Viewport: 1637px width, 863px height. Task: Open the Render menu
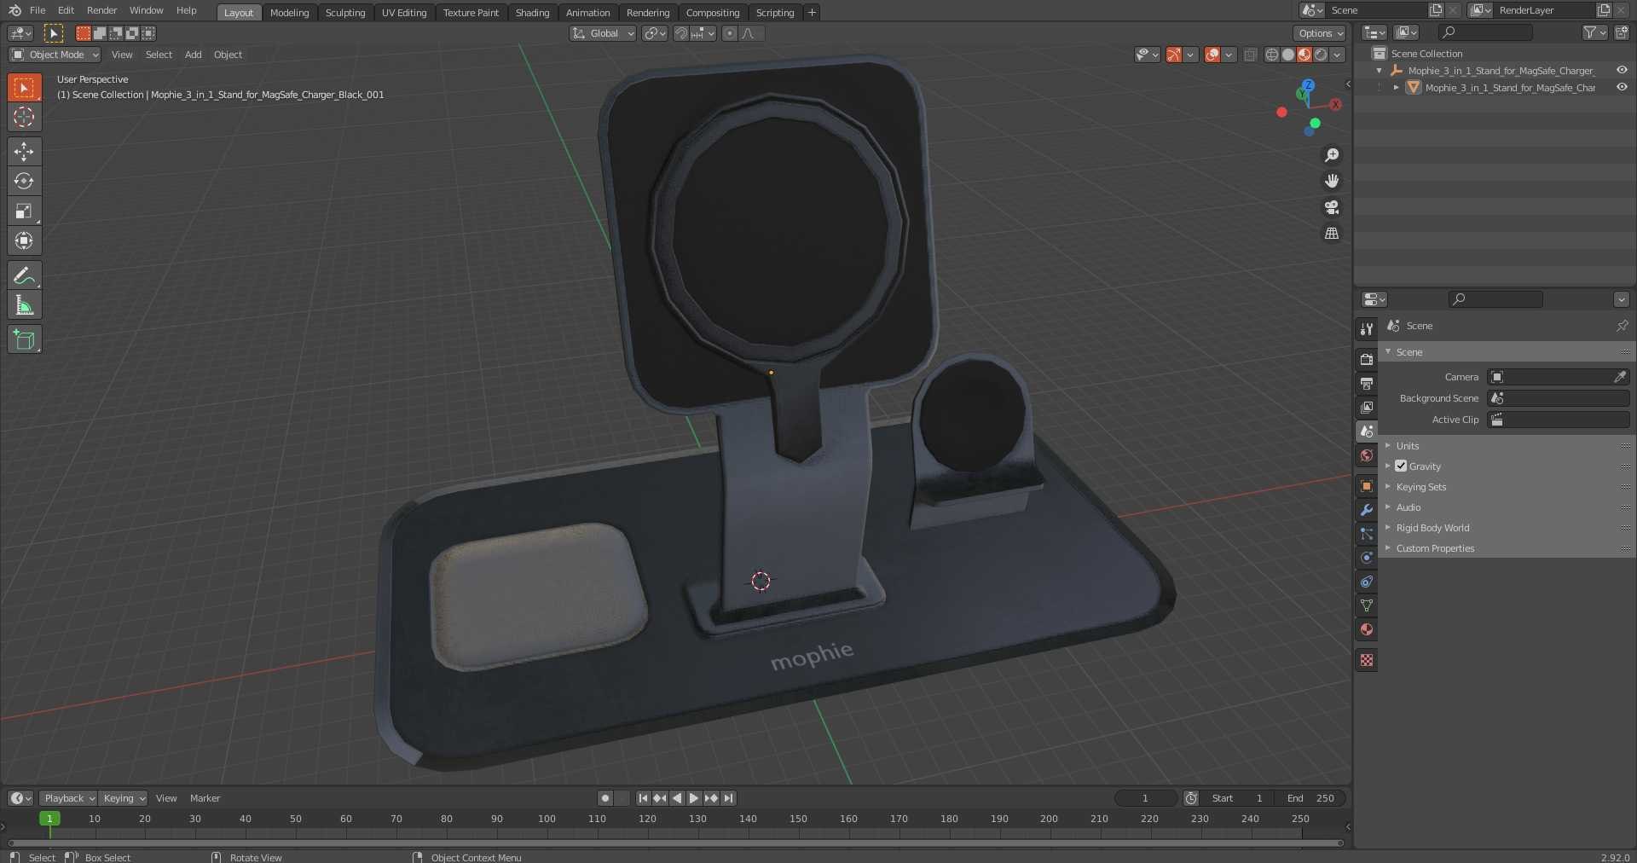(101, 10)
